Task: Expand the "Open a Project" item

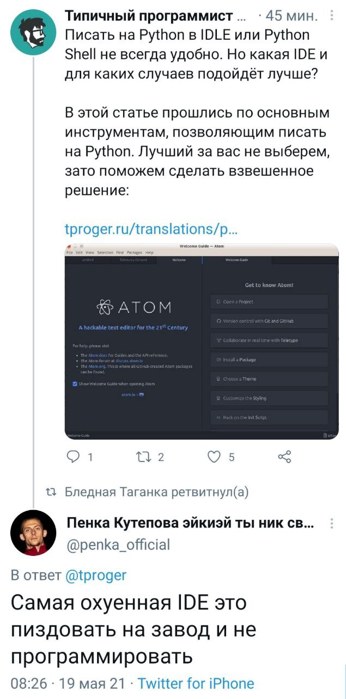Action: [269, 301]
